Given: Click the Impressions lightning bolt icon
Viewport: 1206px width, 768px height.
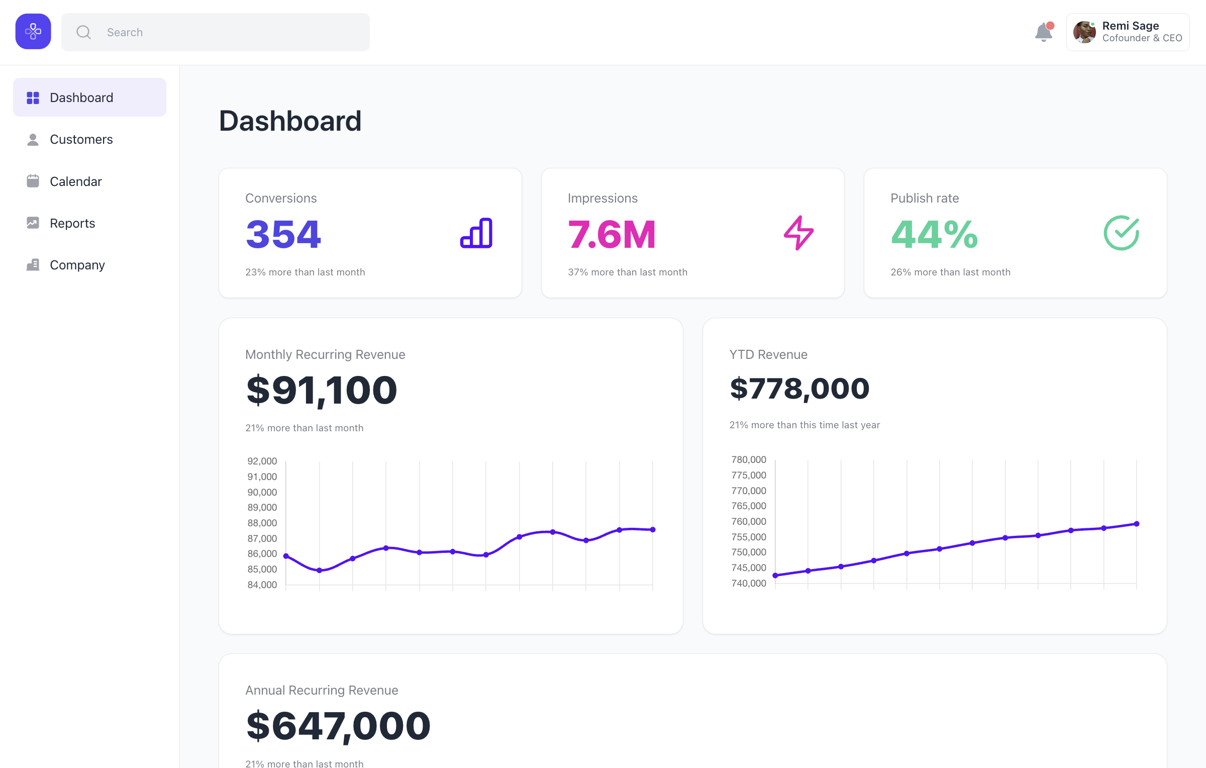Looking at the screenshot, I should [799, 233].
